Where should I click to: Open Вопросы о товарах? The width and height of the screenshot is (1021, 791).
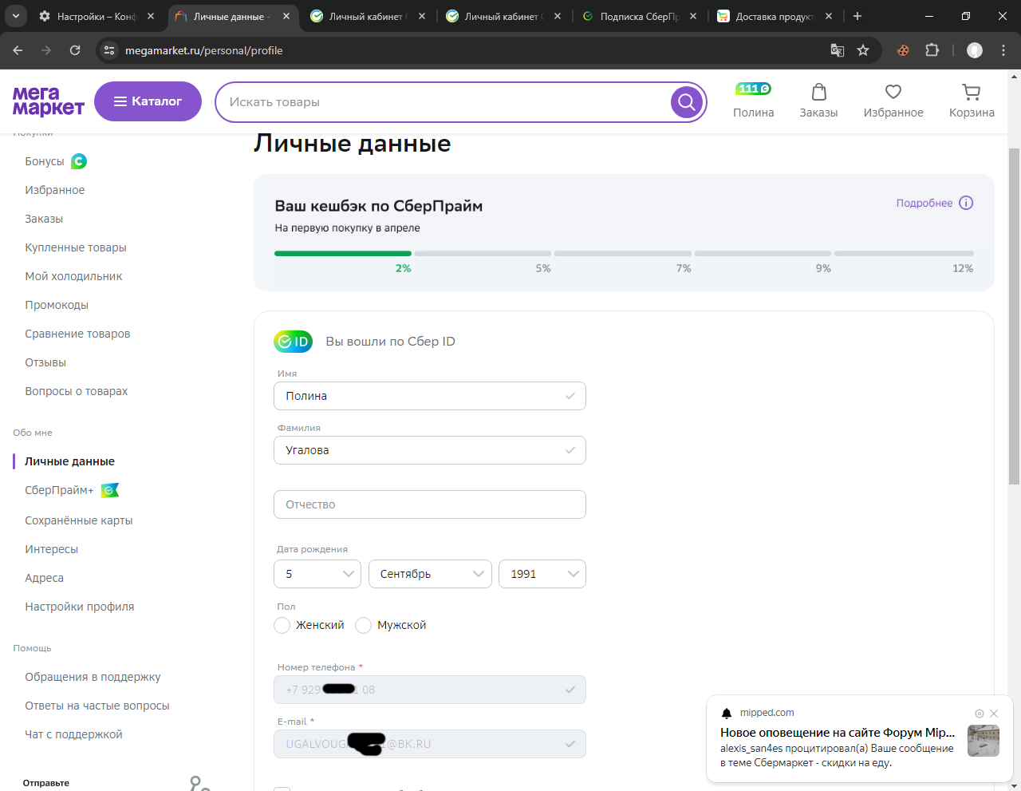click(77, 391)
